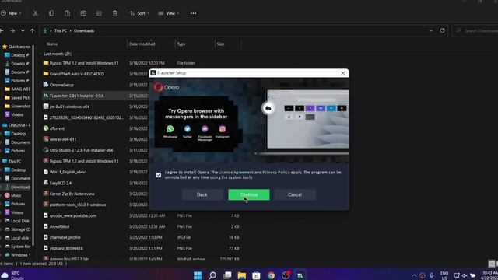The image size is (498, 280).
Task: Go up one folder level arrow
Action: (x=33, y=31)
